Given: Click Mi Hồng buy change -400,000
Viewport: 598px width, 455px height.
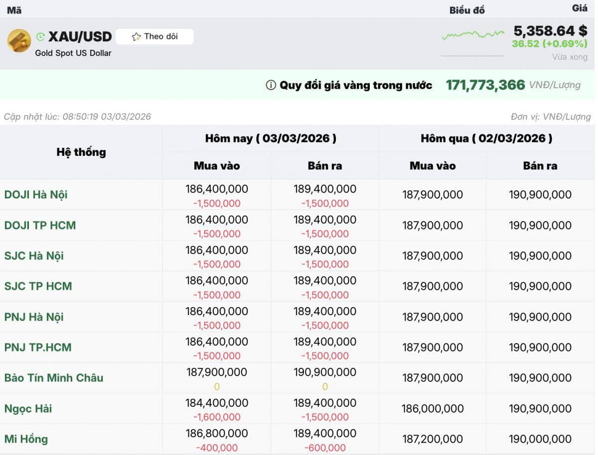Looking at the screenshot, I should (x=217, y=448).
